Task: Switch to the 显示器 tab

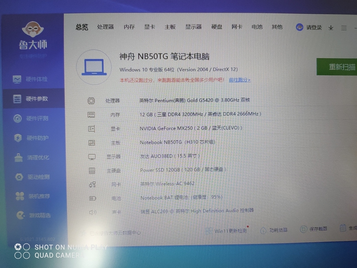Action: [193, 27]
